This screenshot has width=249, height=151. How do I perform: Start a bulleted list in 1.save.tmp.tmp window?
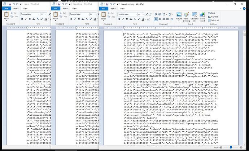click(165, 14)
